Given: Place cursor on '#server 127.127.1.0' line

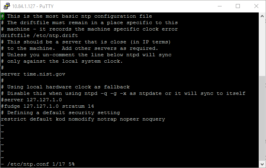Looking at the screenshot, I should 31,100.
